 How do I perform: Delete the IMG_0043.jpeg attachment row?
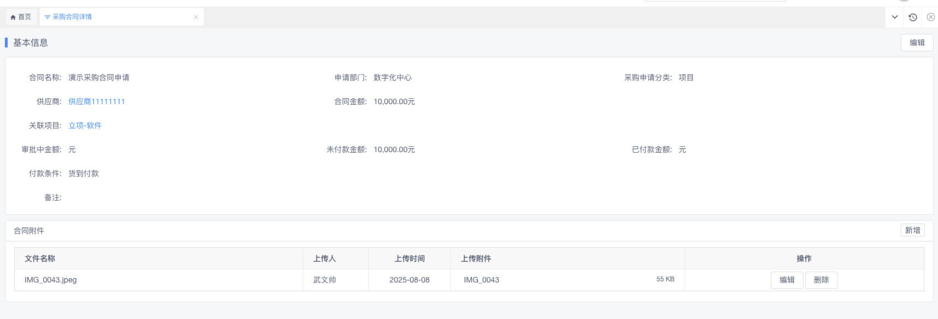[x=821, y=280]
